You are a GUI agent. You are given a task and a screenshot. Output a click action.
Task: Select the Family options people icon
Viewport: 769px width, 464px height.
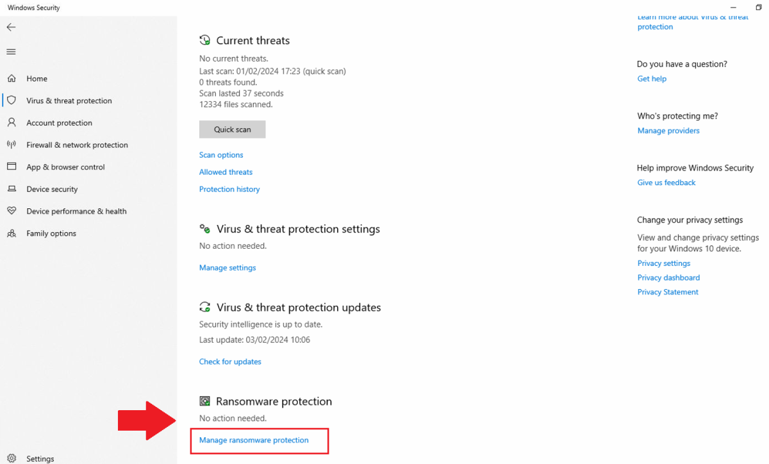point(12,233)
